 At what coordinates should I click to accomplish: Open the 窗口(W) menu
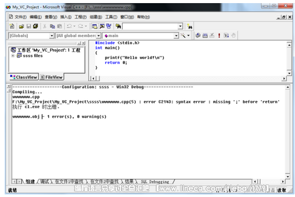click(127, 17)
